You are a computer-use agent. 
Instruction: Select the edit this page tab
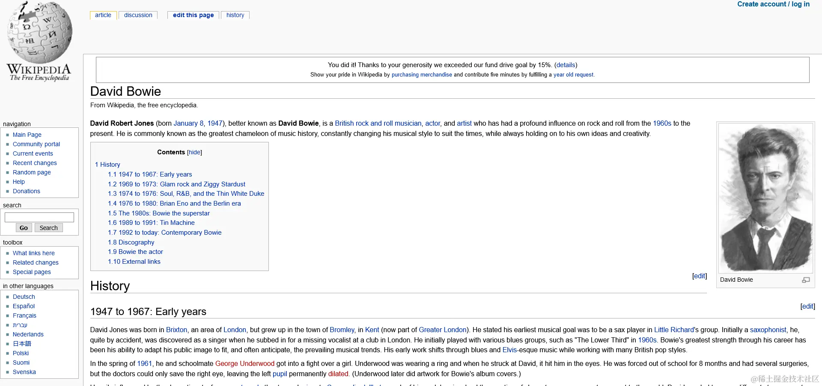193,15
